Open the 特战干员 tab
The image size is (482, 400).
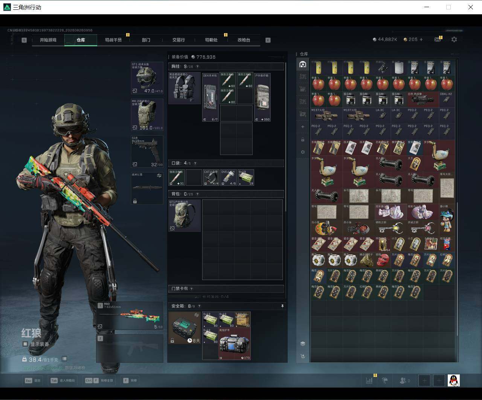pyautogui.click(x=113, y=40)
